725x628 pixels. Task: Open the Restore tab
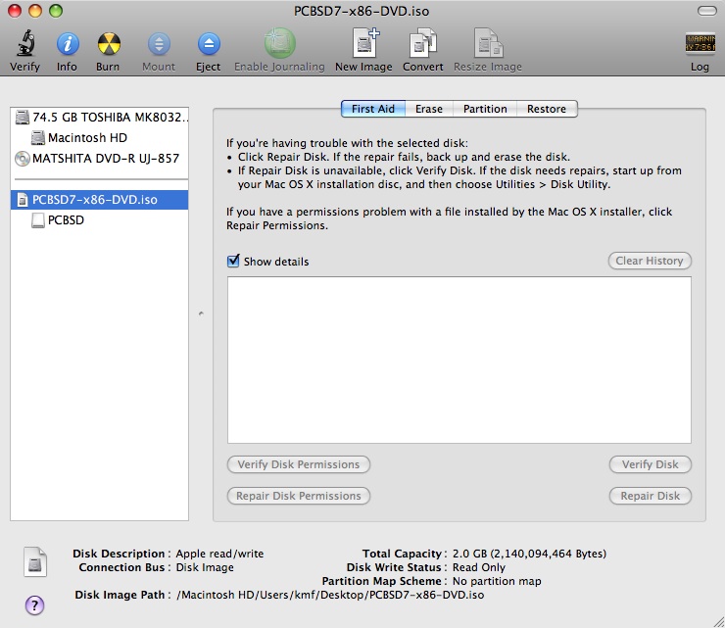[x=547, y=109]
